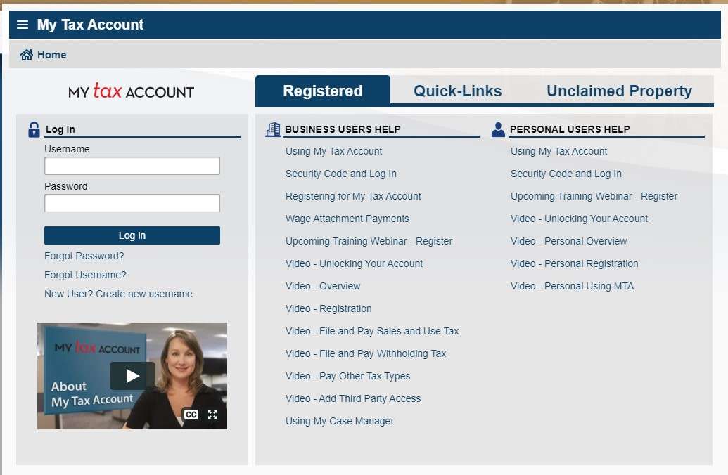Open the hamburger navigation menu

pyautogui.click(x=23, y=24)
